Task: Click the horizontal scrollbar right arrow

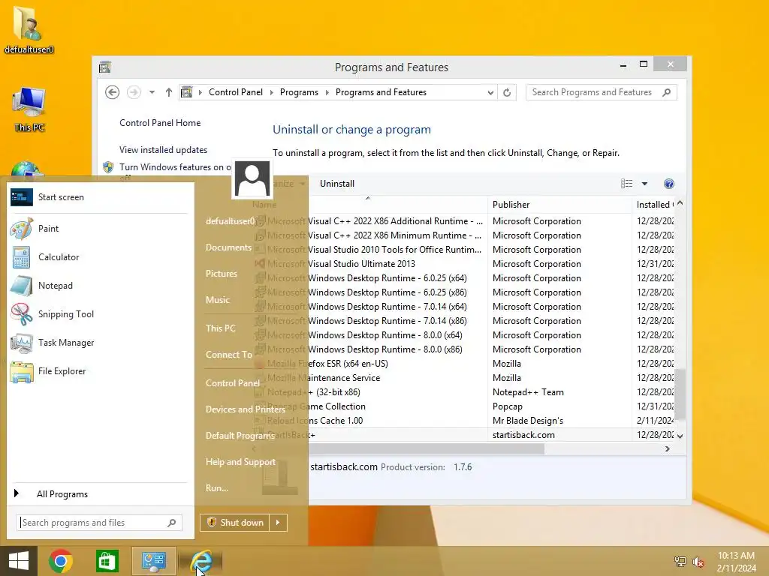Action: [667, 448]
